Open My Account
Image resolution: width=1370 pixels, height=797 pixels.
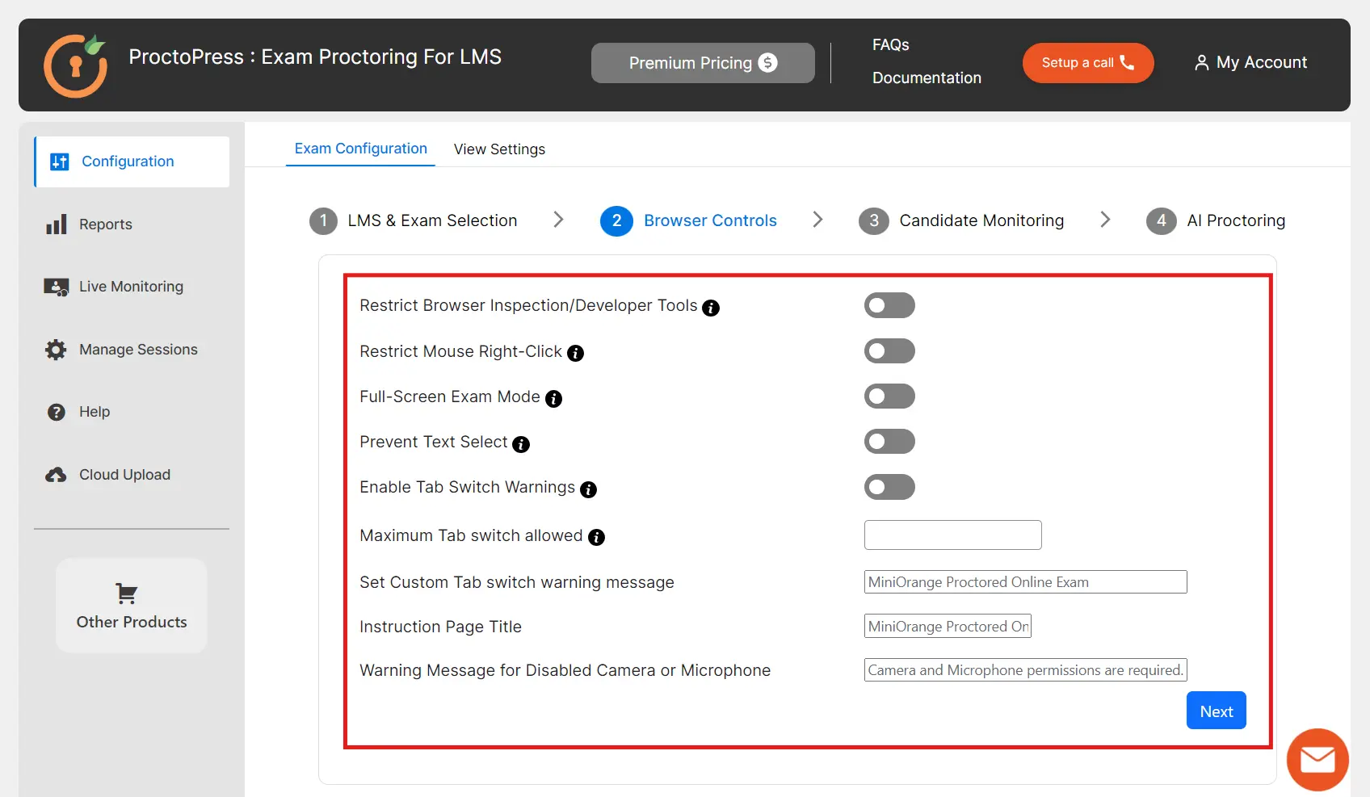tap(1250, 62)
